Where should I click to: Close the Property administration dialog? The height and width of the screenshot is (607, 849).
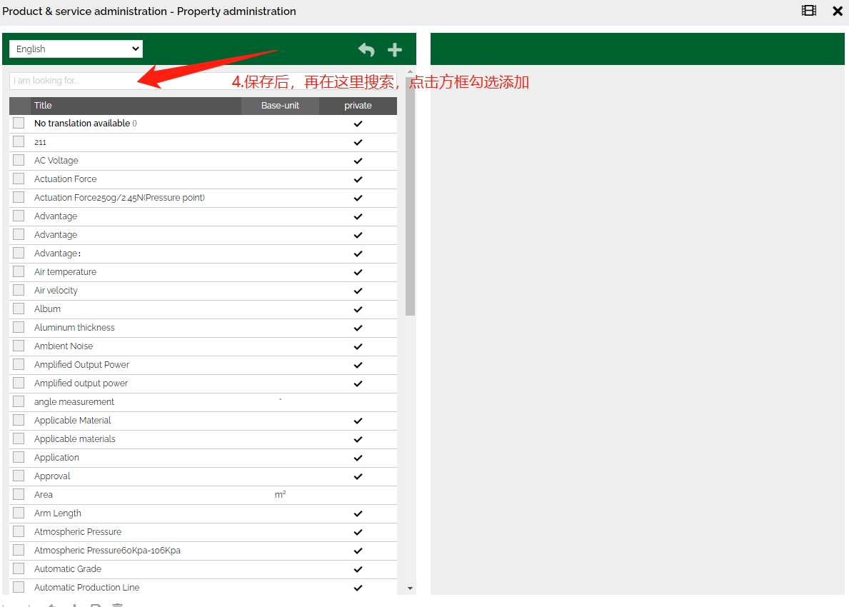coord(838,11)
